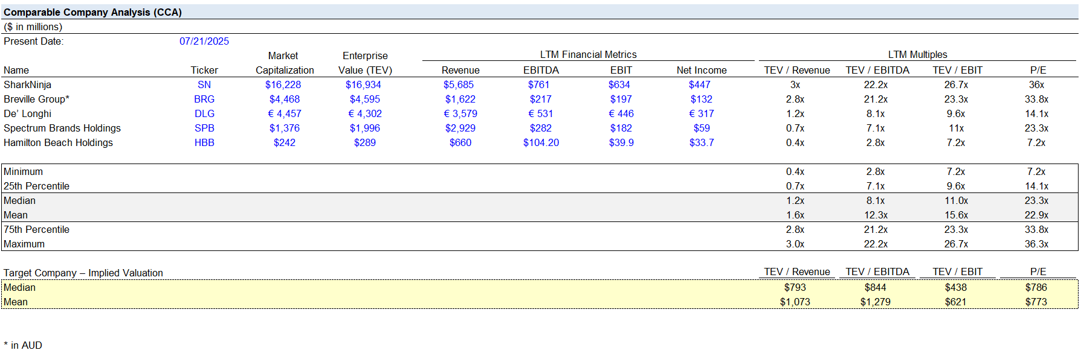This screenshot has width=1084, height=359.
Task: Select SharkNinja EBITDA $761
Action: (x=539, y=84)
